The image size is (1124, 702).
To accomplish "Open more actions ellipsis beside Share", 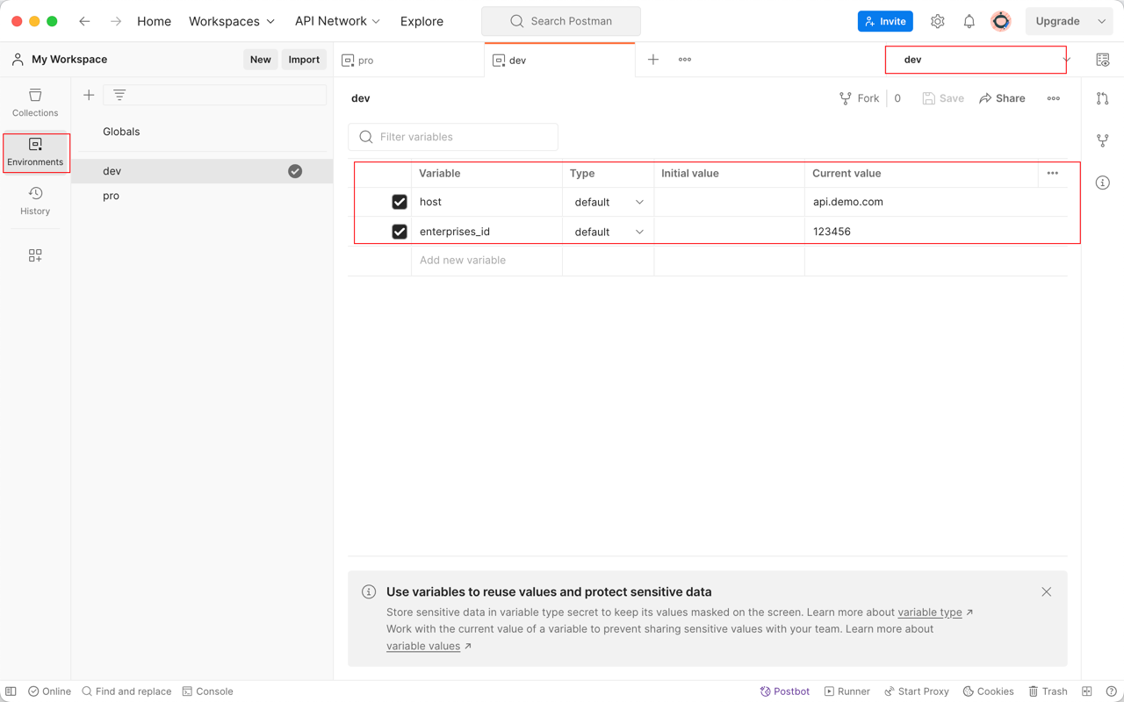I will click(x=1054, y=98).
